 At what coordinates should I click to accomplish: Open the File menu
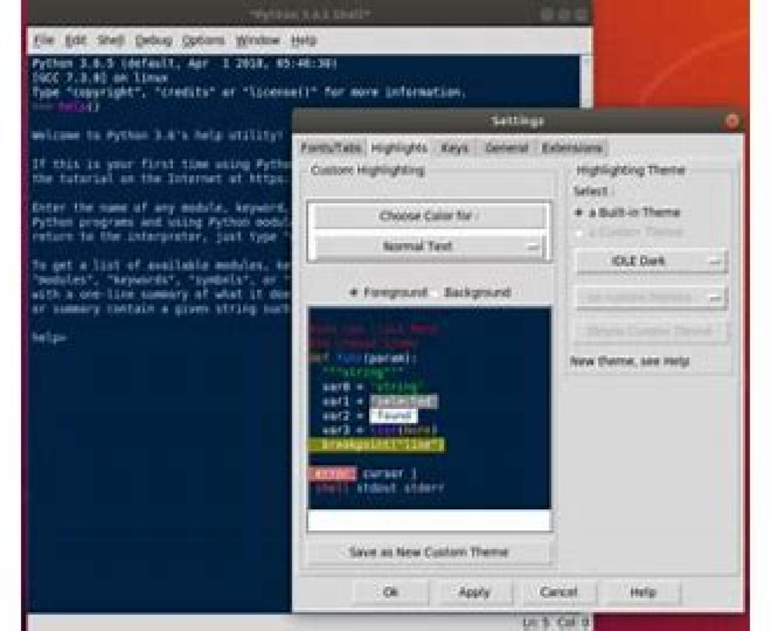pyautogui.click(x=44, y=41)
